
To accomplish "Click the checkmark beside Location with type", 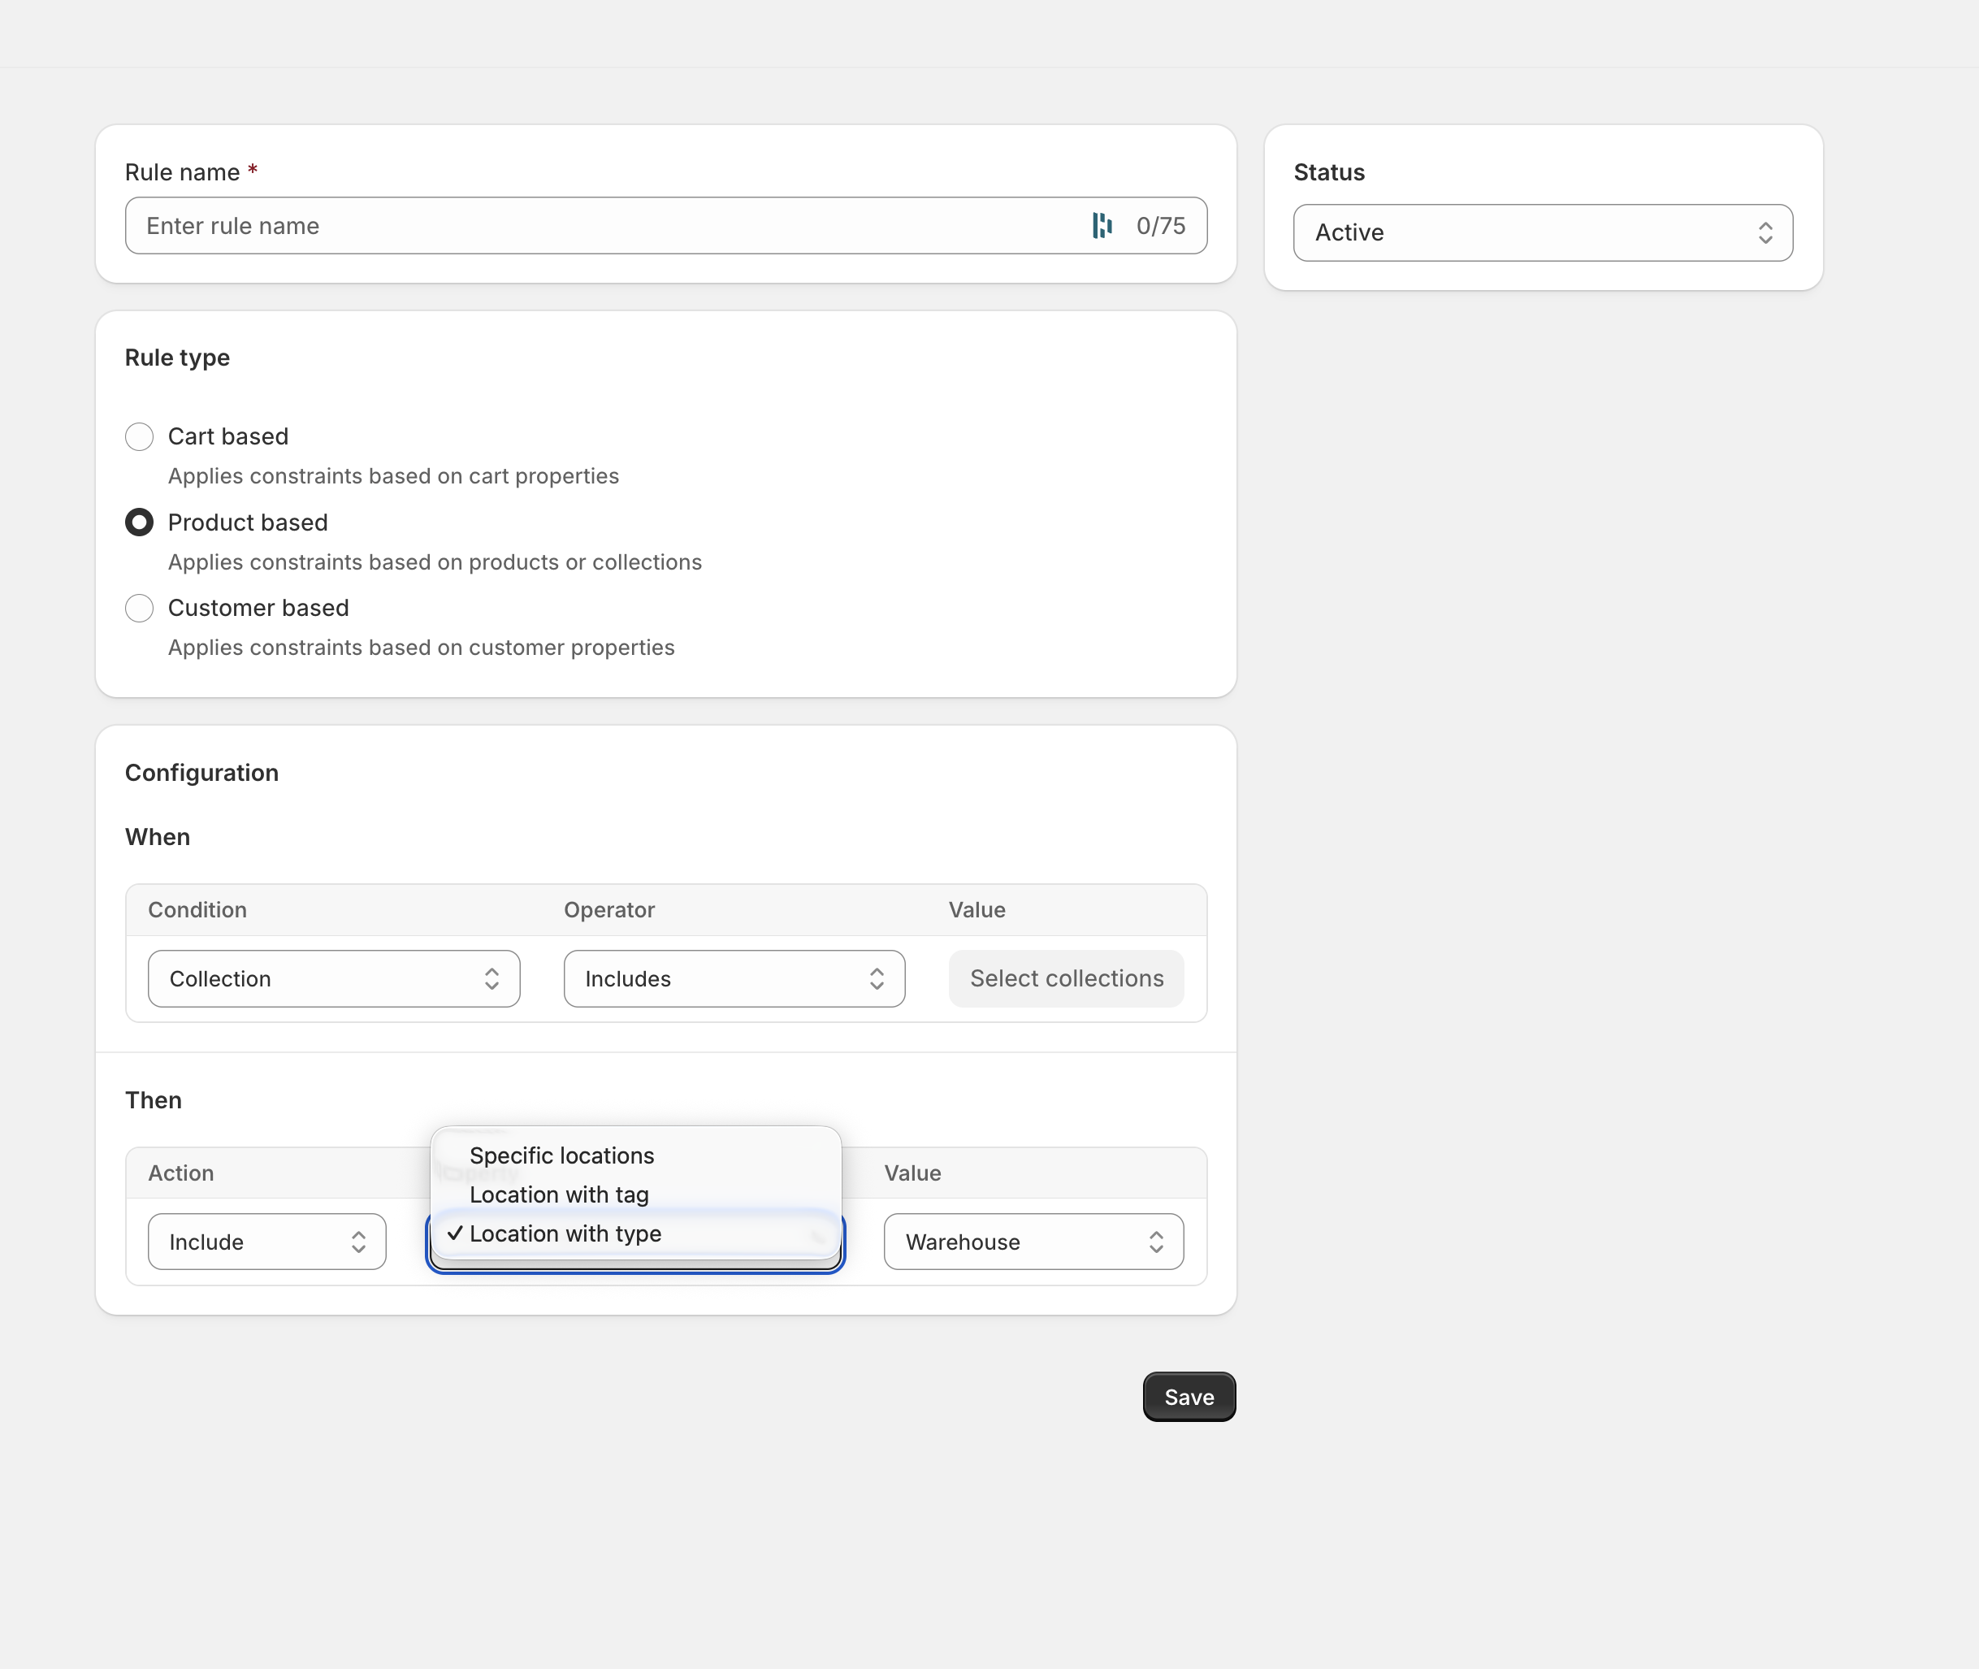I will point(456,1233).
